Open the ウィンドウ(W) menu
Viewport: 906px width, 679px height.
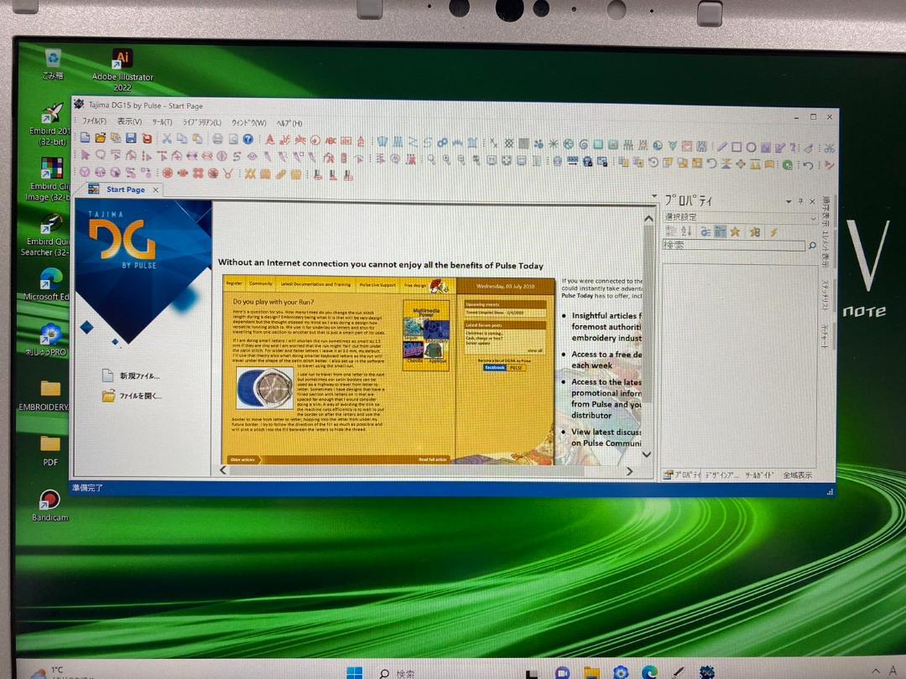(x=249, y=122)
